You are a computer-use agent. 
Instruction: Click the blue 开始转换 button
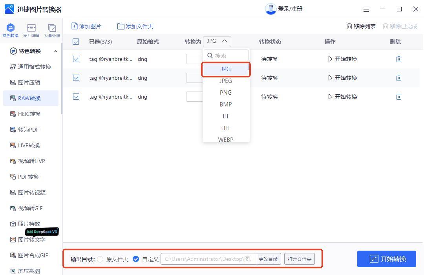click(386, 259)
